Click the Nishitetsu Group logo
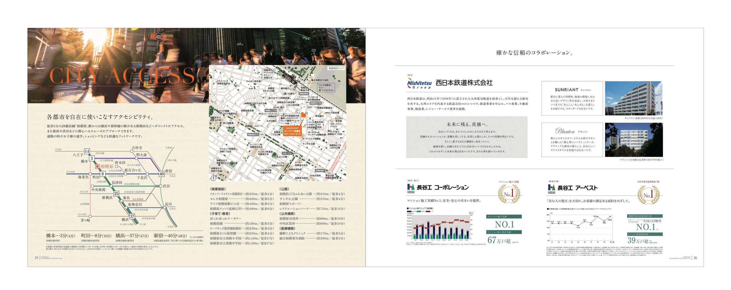The height and width of the screenshot is (290, 731). tap(419, 84)
